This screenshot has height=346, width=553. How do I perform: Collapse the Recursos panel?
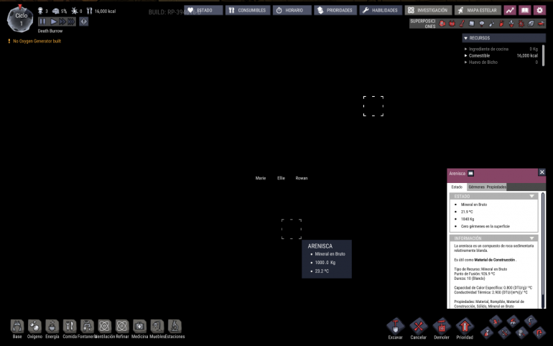(x=465, y=38)
